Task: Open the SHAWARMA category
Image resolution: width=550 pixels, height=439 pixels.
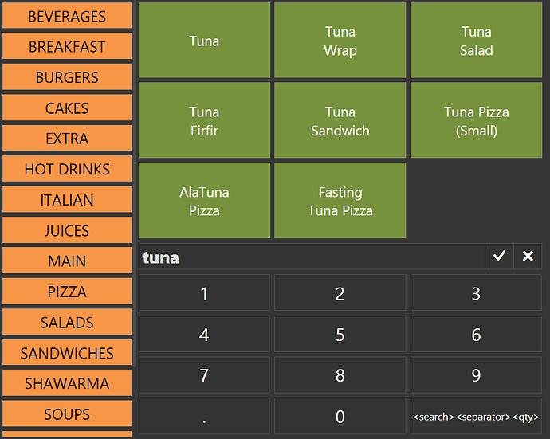Action: pos(67,383)
